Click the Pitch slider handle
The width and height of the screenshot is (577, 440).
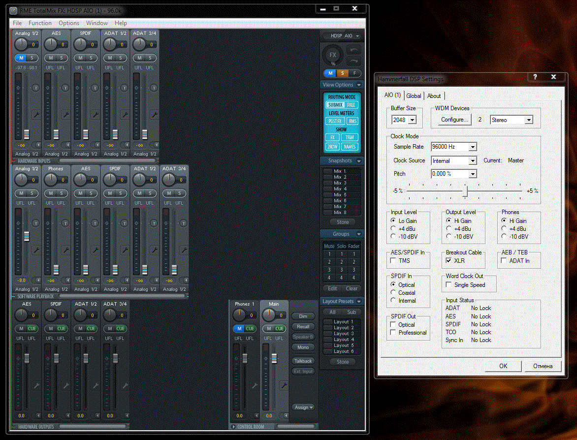click(465, 191)
